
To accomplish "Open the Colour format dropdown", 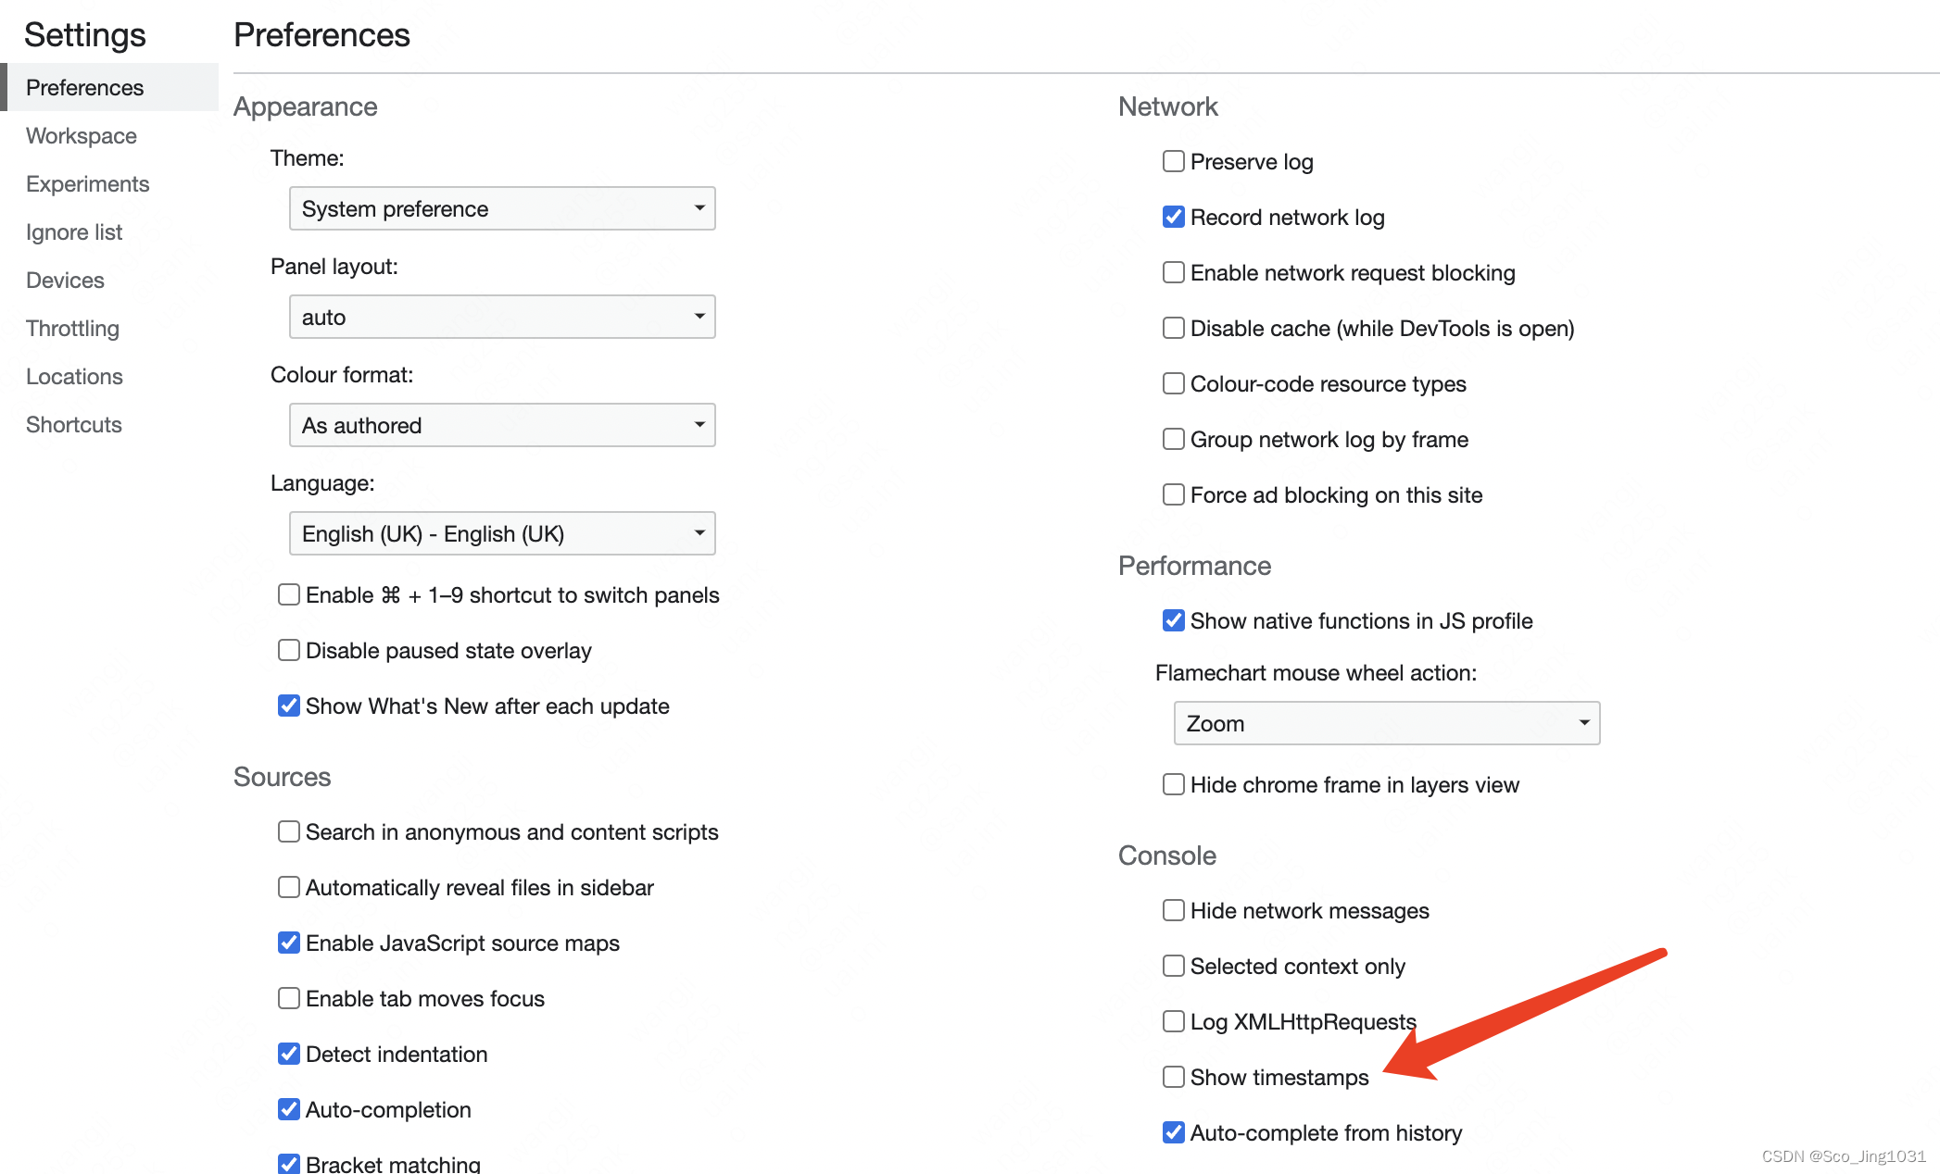I will click(x=502, y=426).
